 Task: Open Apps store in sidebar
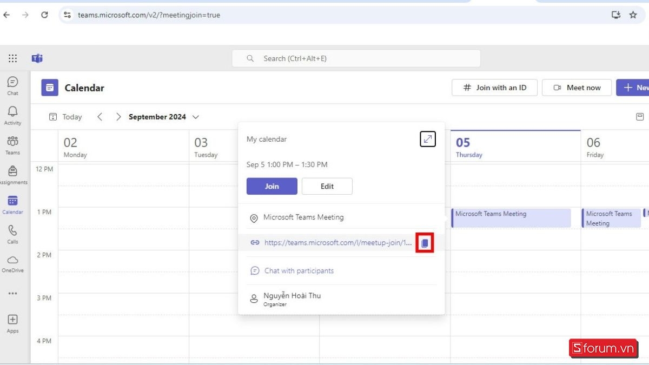coord(12,323)
